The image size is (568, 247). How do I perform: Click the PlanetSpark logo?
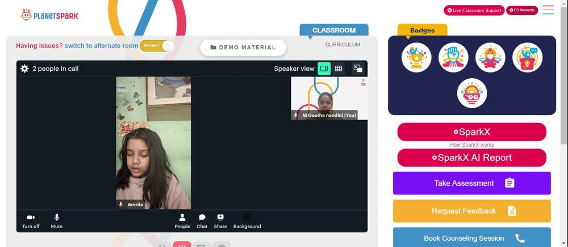[49, 15]
